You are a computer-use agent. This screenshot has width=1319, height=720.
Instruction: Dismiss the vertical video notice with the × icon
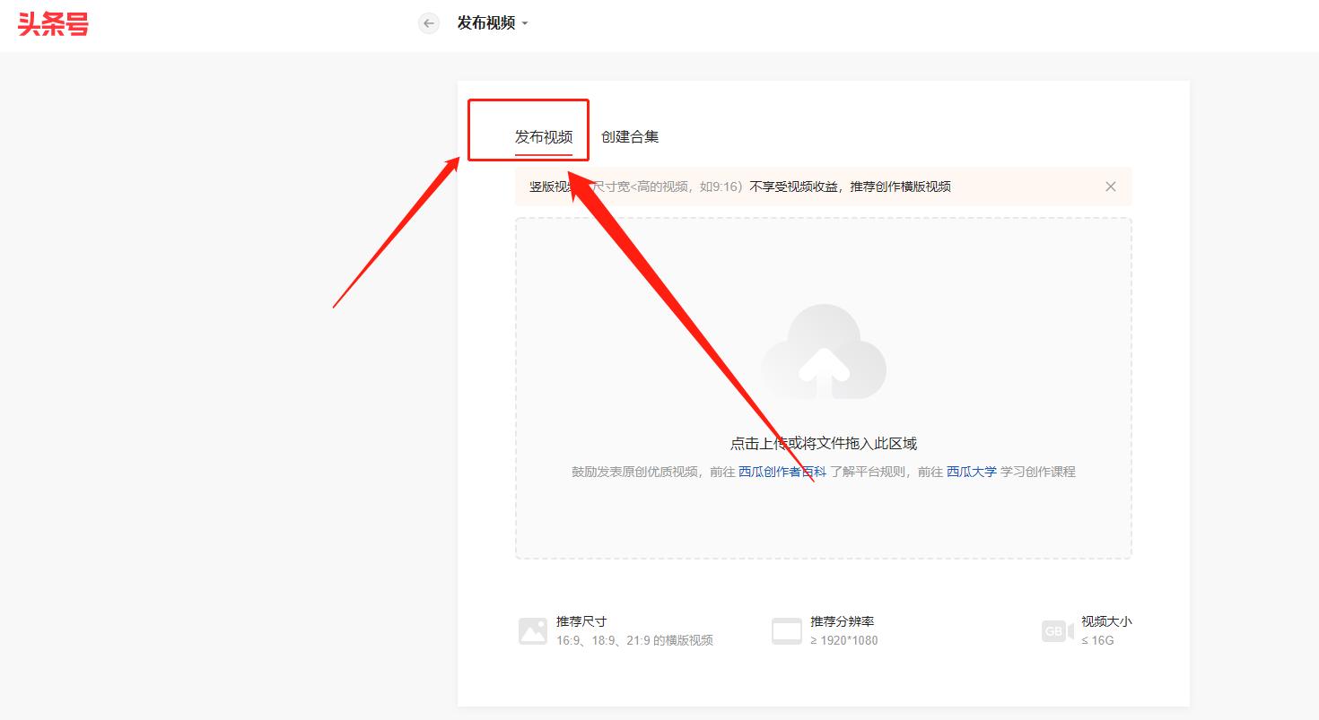click(1110, 187)
